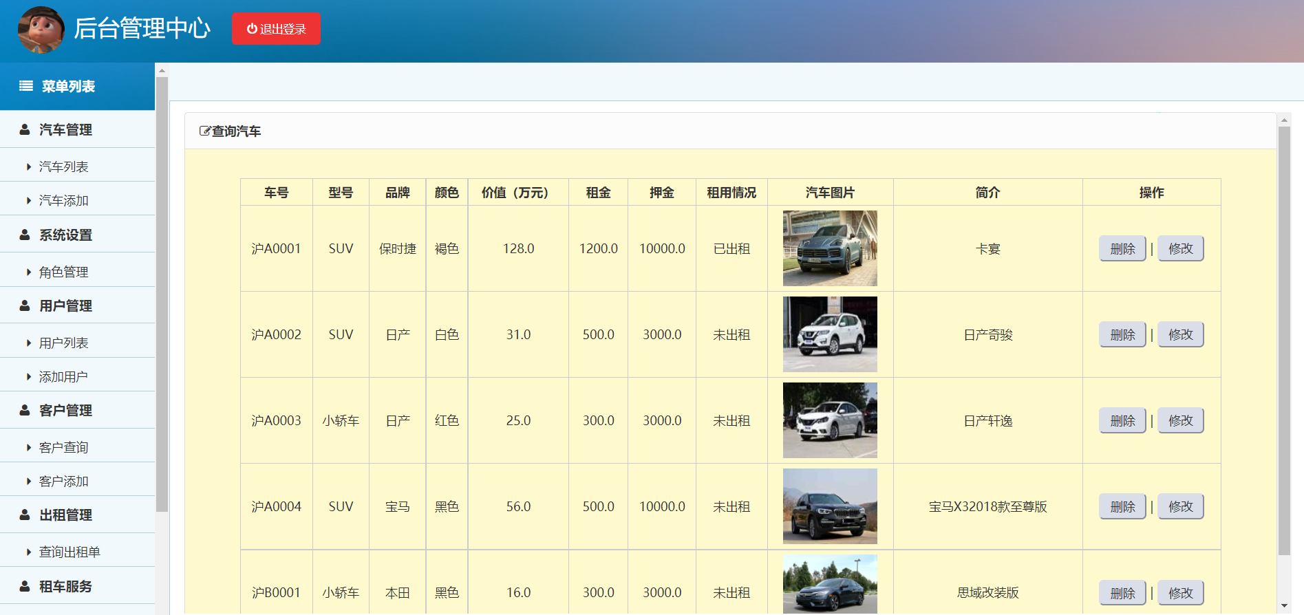The height and width of the screenshot is (615, 1304).
Task: Click the 退出登录 logout button
Action: coord(276,29)
